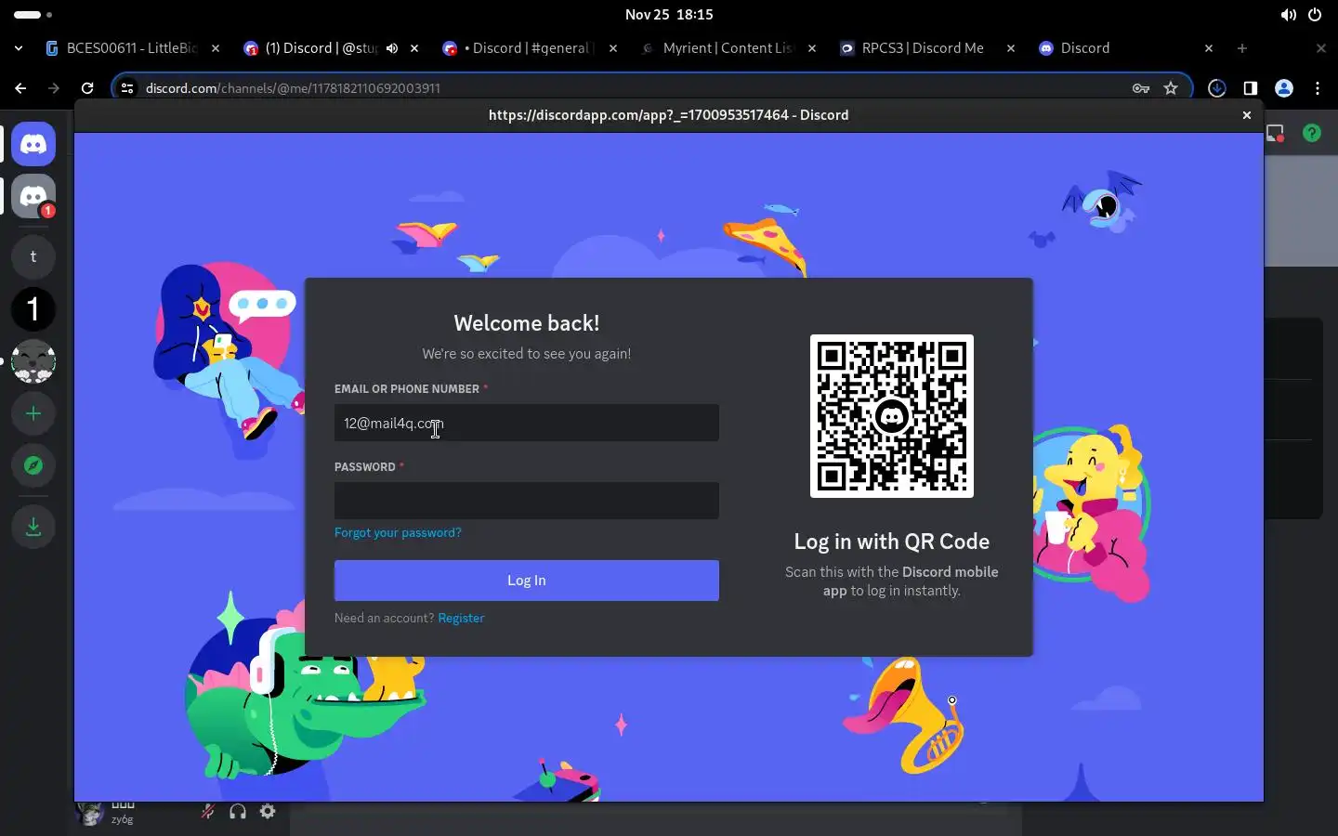Click the login QR code image

[x=892, y=416]
